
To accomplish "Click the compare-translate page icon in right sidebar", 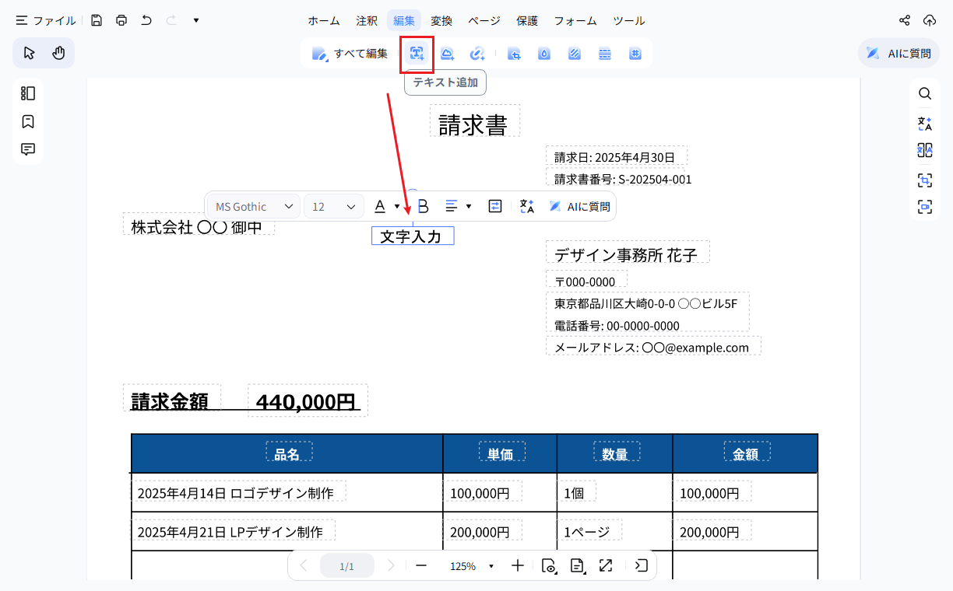I will tap(925, 151).
